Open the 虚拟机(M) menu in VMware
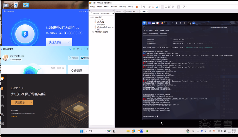 (114, 7)
